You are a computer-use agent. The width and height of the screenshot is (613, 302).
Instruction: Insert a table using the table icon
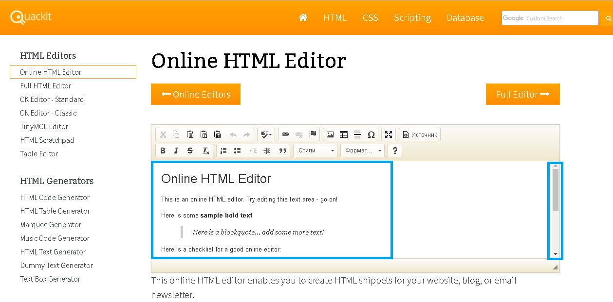coord(344,134)
